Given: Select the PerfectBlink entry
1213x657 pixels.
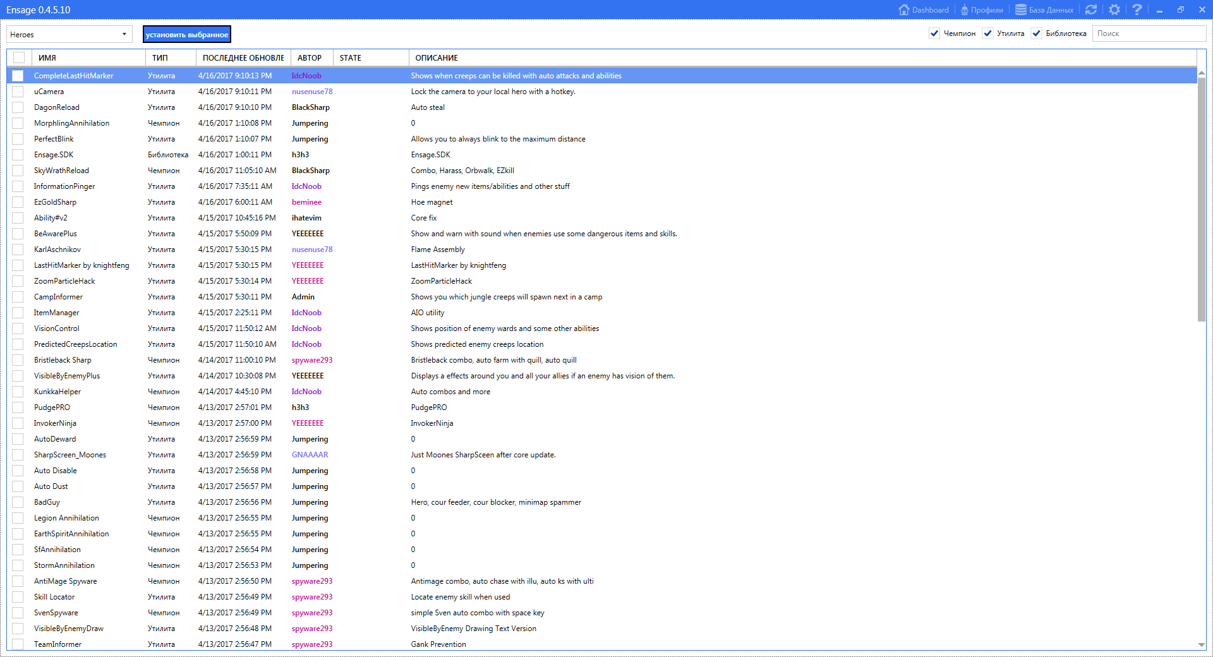Looking at the screenshot, I should tap(54, 139).
